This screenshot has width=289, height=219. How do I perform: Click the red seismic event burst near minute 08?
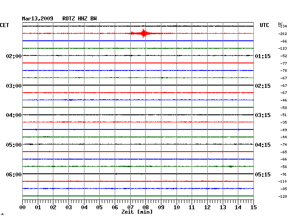coord(144,33)
